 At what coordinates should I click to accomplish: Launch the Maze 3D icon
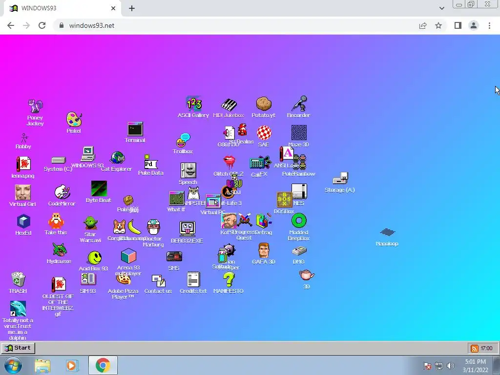pos(299,133)
